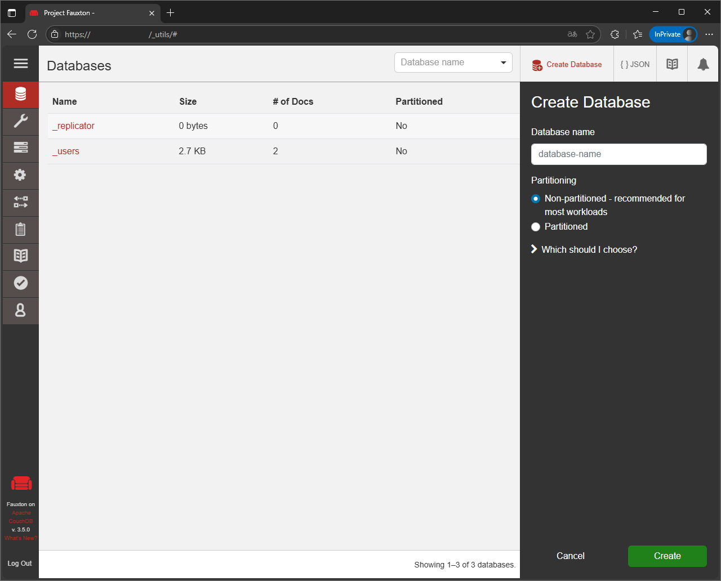Image resolution: width=721 pixels, height=581 pixels.
Task: Click the InPrivate profile button
Action: (673, 34)
